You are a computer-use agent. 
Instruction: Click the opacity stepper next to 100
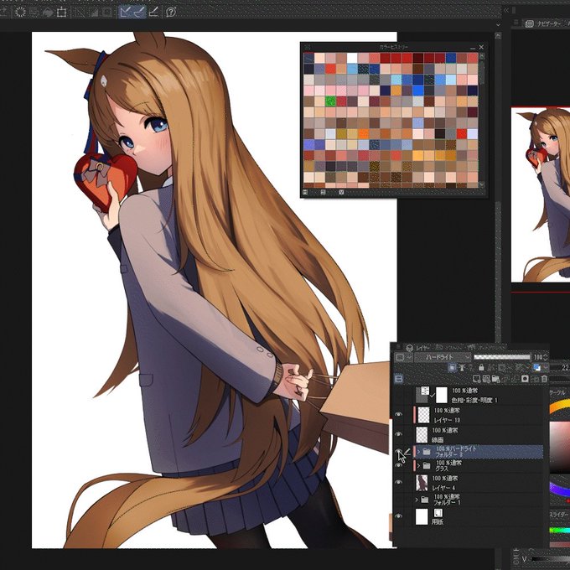click(x=546, y=357)
